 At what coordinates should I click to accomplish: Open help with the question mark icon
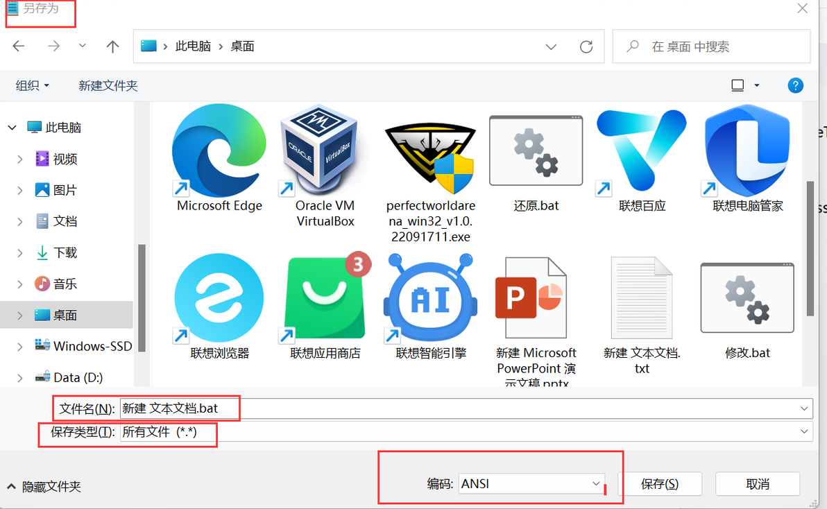click(x=795, y=85)
